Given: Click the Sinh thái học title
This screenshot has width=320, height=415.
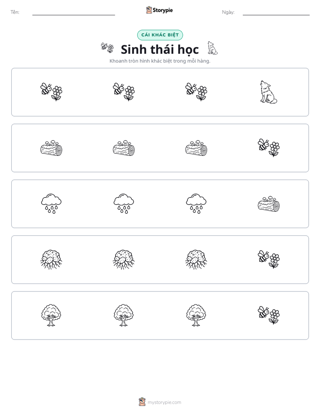Looking at the screenshot, I should 160,49.
